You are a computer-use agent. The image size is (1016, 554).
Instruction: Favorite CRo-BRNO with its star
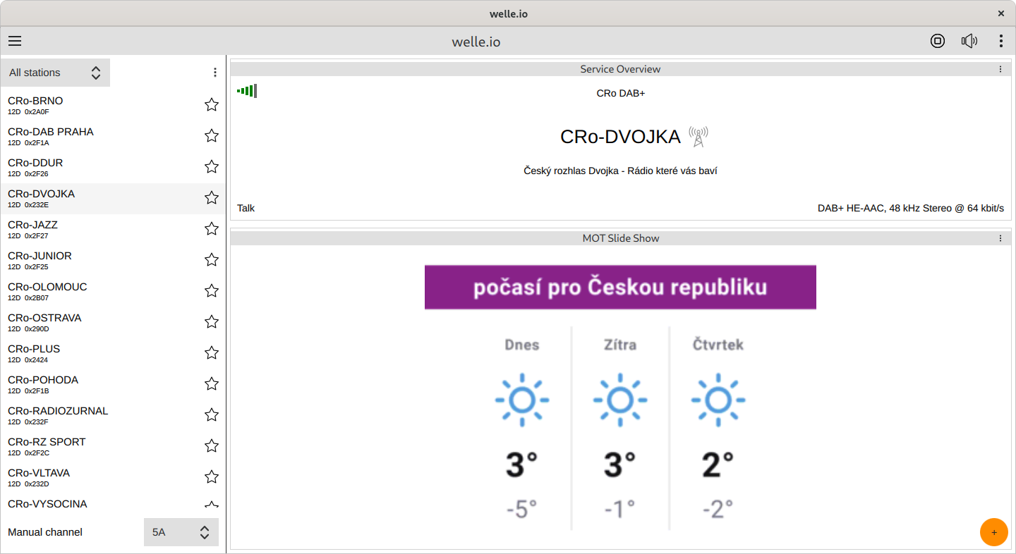212,104
